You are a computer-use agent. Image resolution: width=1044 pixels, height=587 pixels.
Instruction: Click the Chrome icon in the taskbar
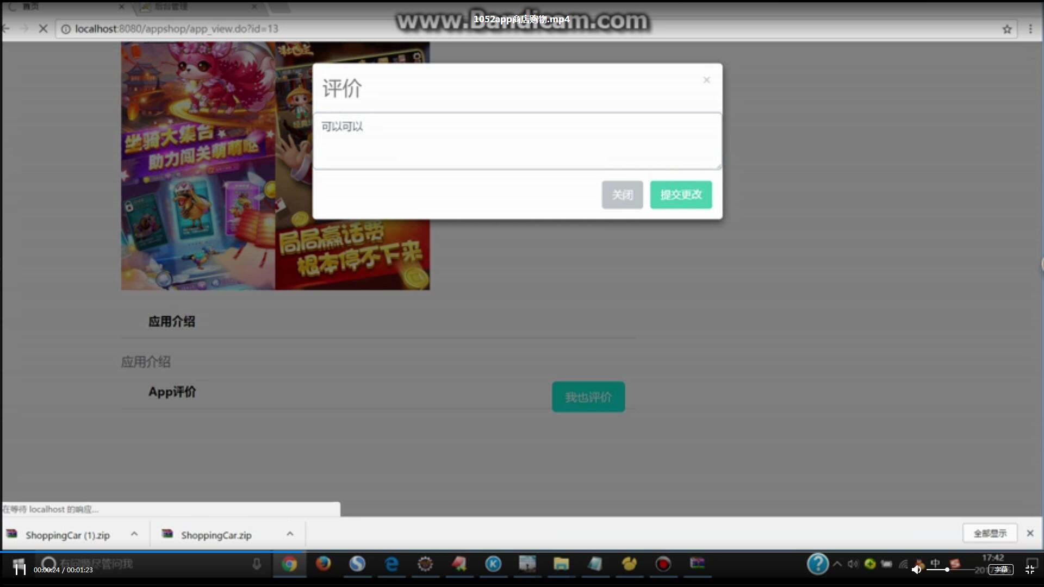[x=289, y=564]
